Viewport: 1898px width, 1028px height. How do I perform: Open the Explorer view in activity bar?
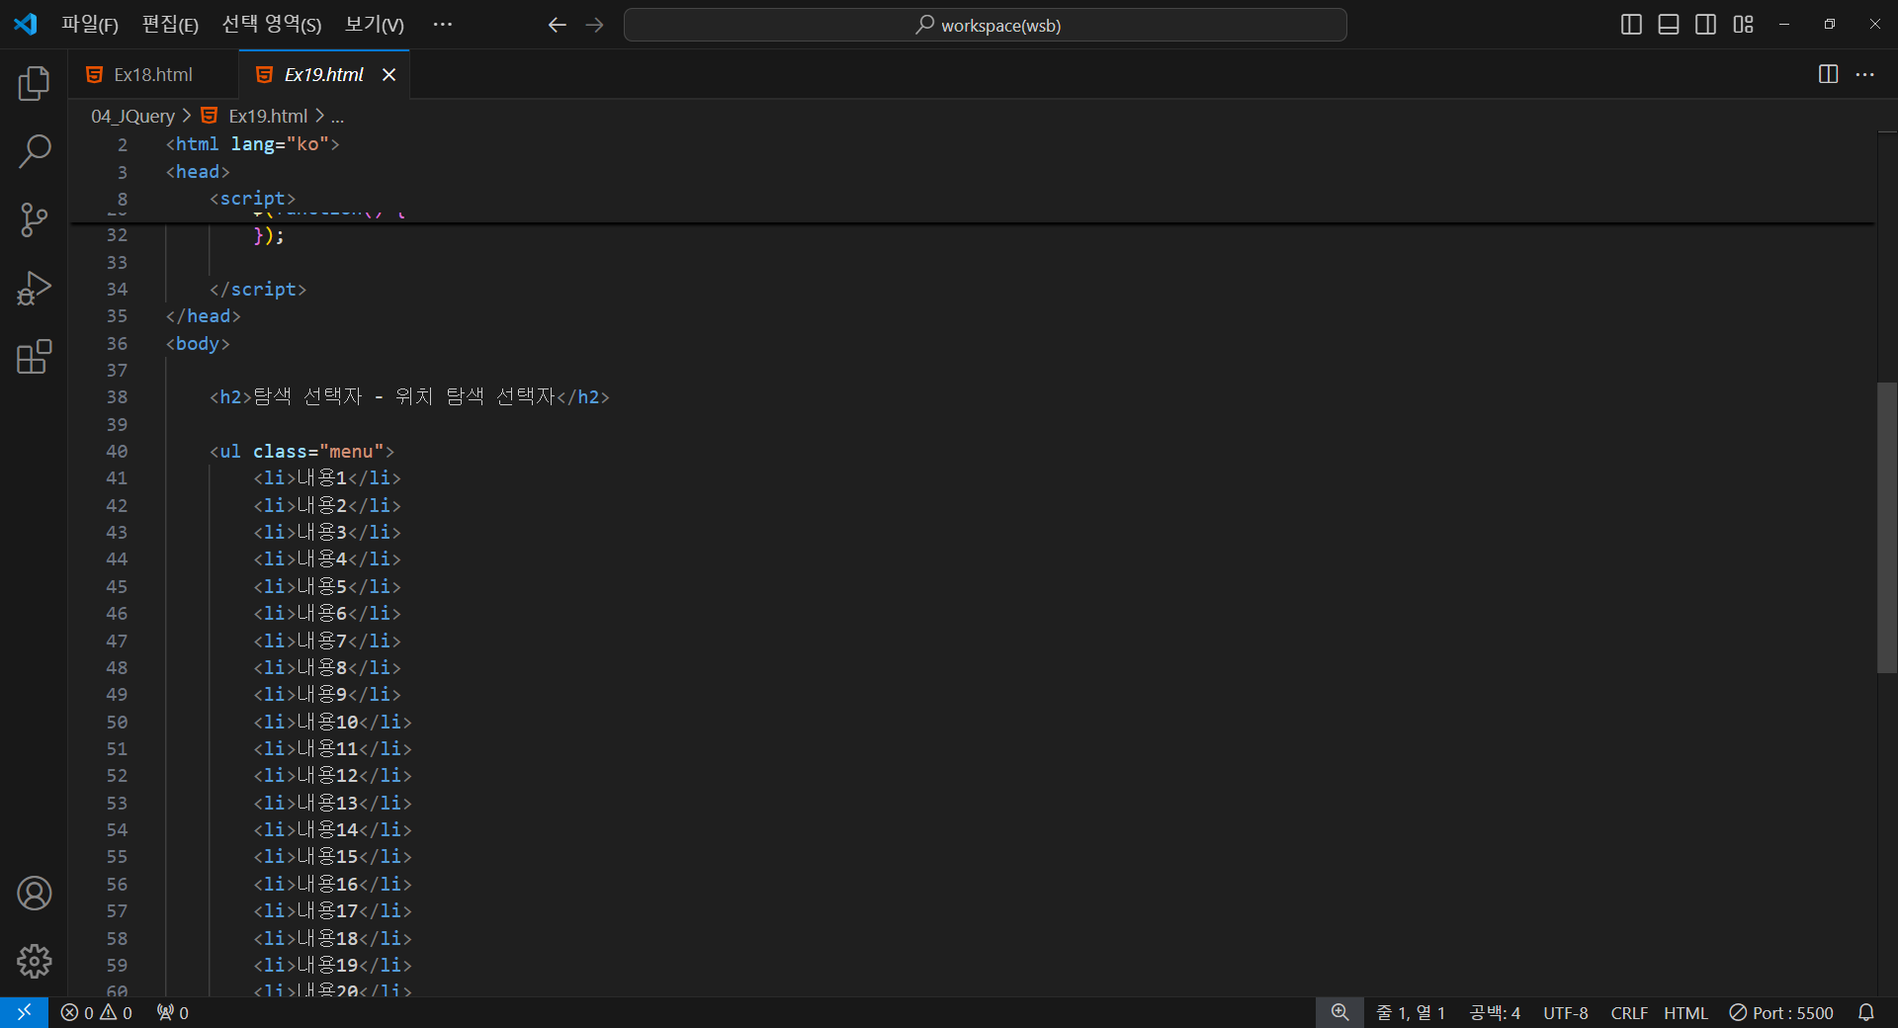tap(34, 84)
